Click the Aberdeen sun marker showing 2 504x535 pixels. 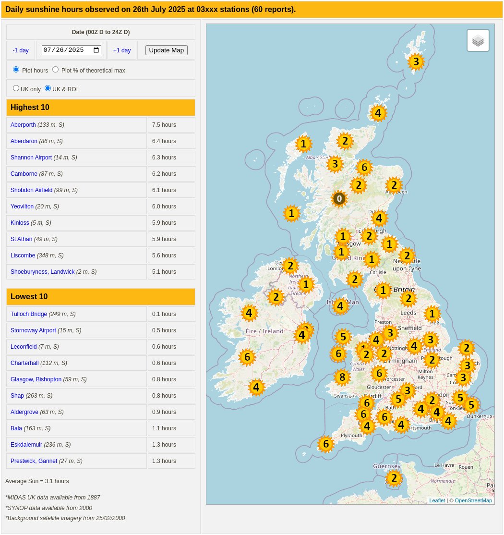[x=394, y=185]
